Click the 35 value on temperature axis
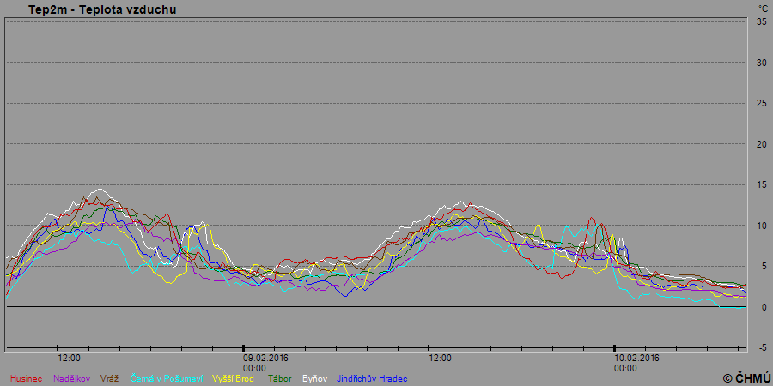The height and width of the screenshot is (386, 773). 761,21
